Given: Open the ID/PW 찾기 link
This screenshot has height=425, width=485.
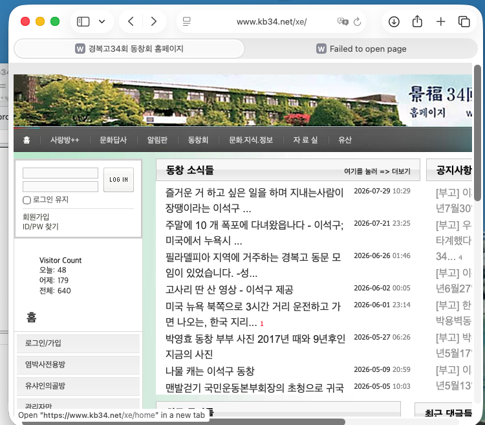Looking at the screenshot, I should coord(41,226).
